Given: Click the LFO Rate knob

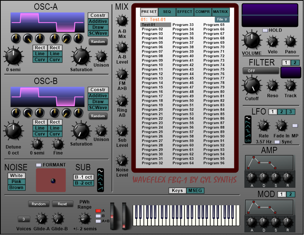Looking at the screenshot, I should tap(263, 125).
